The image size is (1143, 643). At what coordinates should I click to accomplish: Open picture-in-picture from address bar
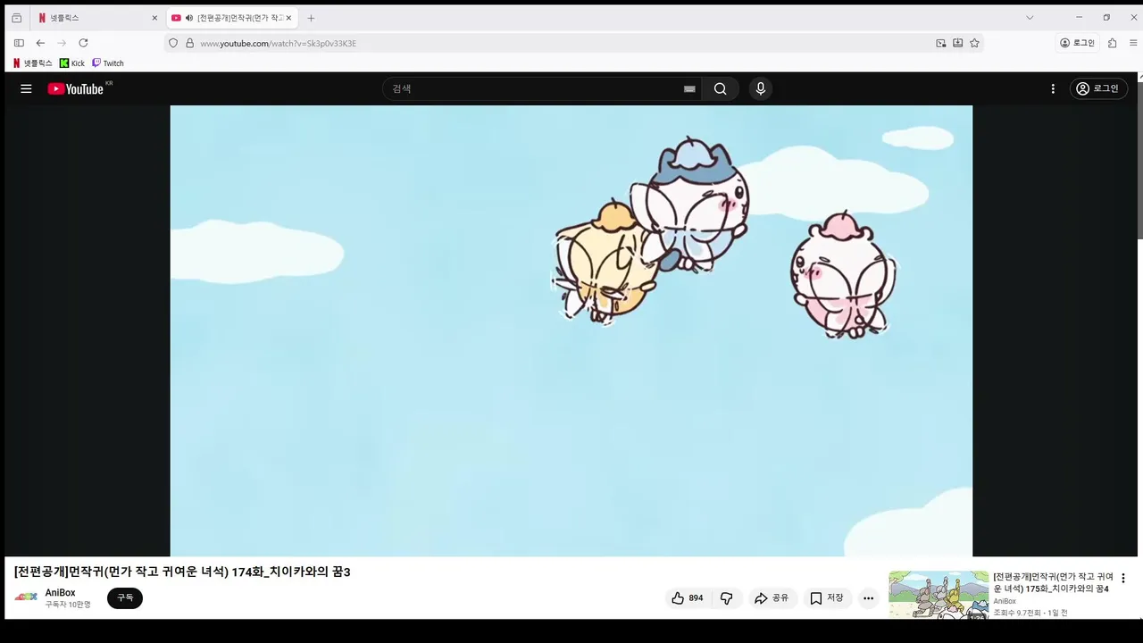[x=941, y=43]
